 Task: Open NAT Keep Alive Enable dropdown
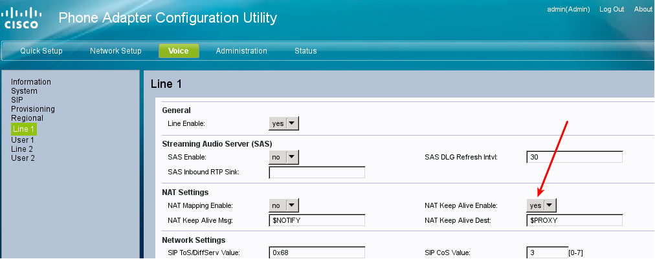(x=541, y=205)
